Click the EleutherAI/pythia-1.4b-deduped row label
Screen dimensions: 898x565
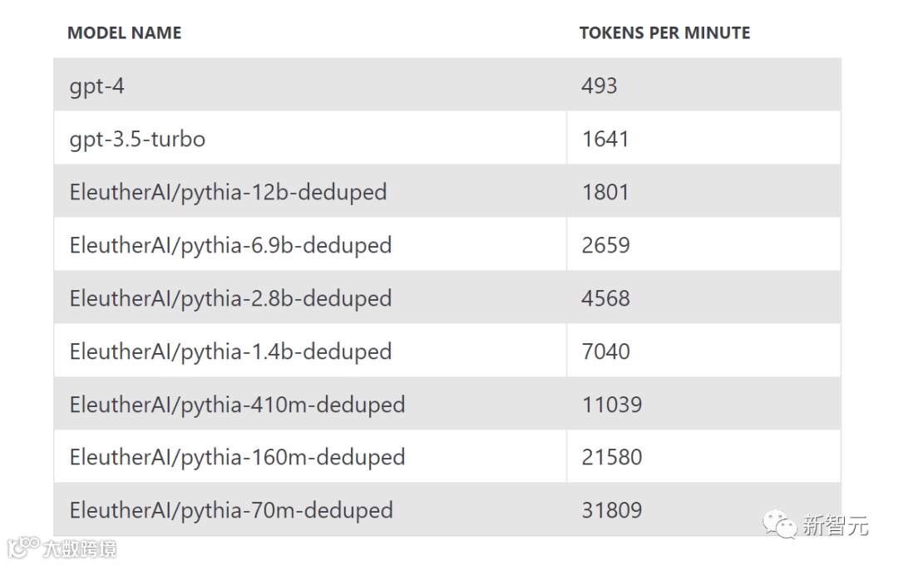coord(230,351)
